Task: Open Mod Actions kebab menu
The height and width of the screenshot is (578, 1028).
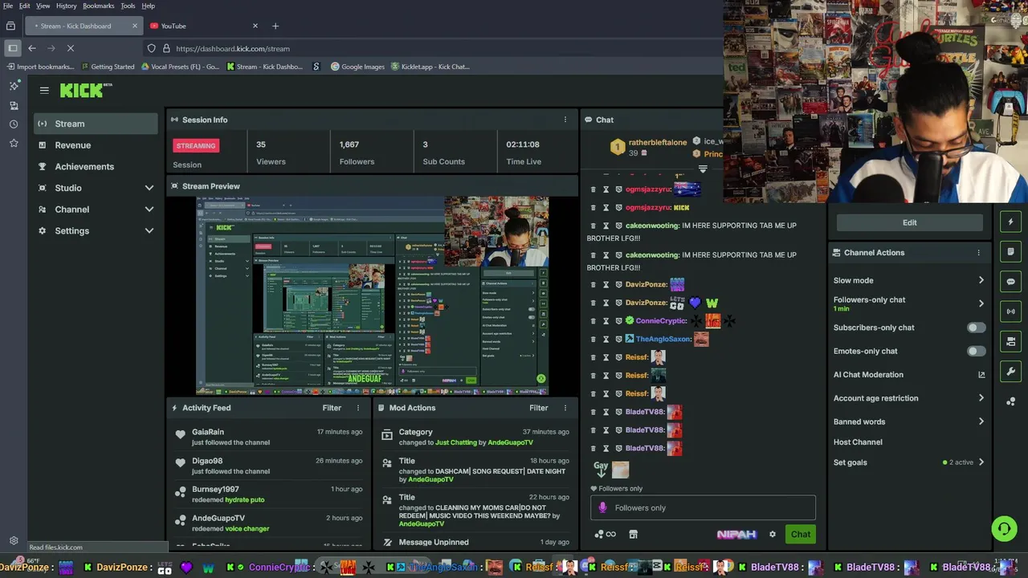Action: (565, 408)
